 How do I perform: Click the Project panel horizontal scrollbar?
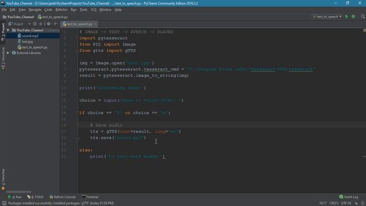tap(19, 192)
